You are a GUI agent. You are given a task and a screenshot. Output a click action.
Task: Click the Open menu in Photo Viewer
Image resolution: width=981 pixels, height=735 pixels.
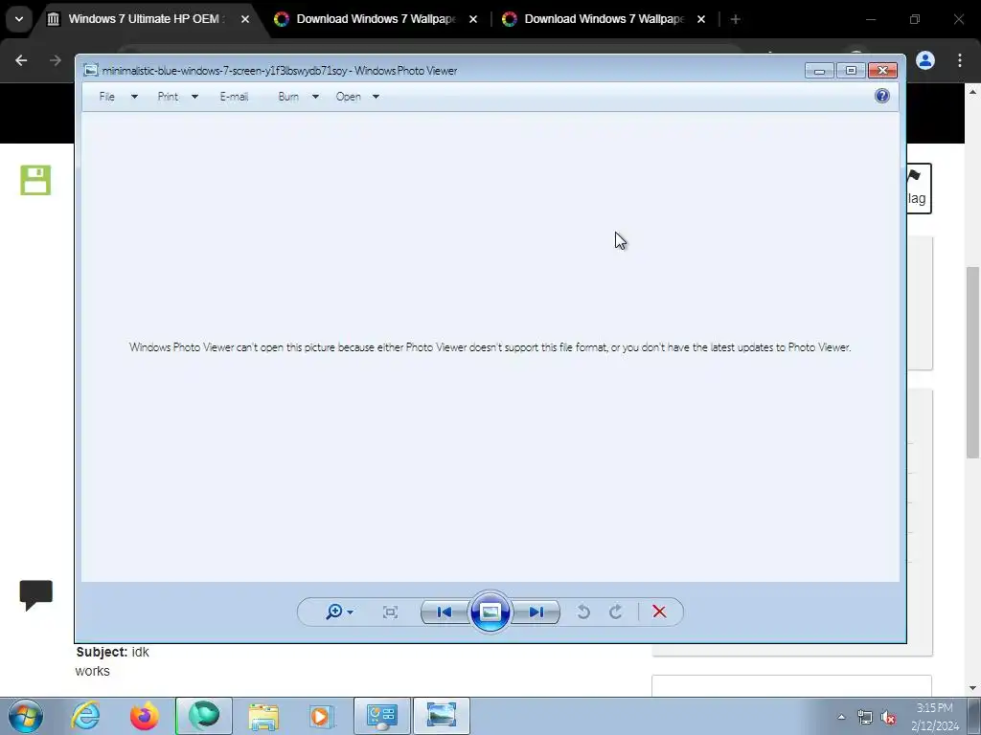coord(349,97)
